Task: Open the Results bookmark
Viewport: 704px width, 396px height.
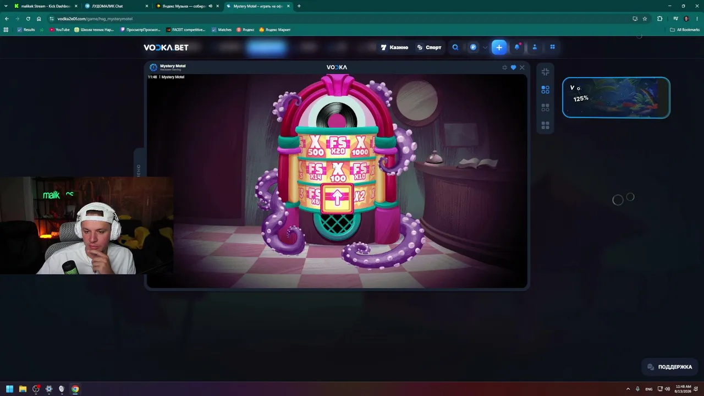Action: pos(26,30)
